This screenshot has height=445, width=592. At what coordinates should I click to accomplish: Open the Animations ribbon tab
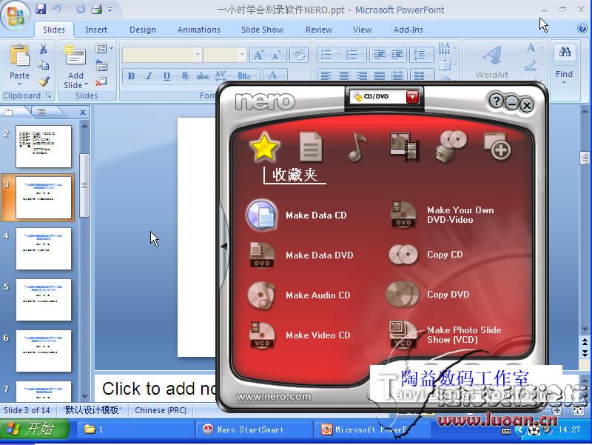coord(199,30)
